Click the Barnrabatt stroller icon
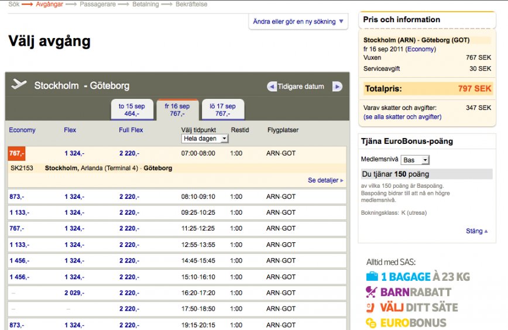The width and height of the screenshot is (508, 330). (371, 292)
